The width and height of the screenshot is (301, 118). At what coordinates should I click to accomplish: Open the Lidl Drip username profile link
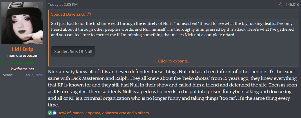pyautogui.click(x=23, y=50)
